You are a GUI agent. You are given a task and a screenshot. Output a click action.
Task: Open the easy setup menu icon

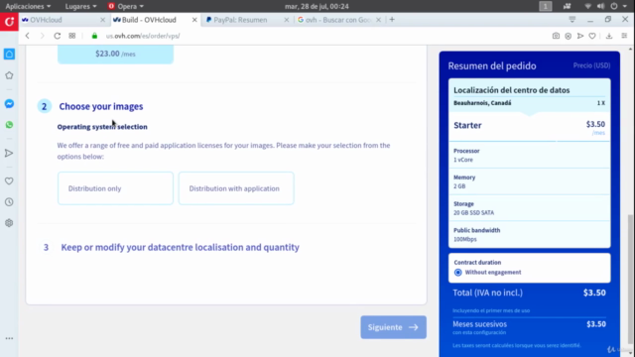(624, 36)
